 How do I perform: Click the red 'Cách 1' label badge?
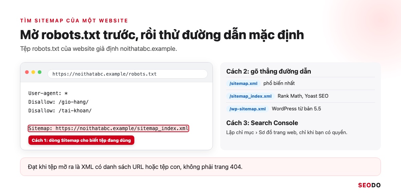click(81, 140)
